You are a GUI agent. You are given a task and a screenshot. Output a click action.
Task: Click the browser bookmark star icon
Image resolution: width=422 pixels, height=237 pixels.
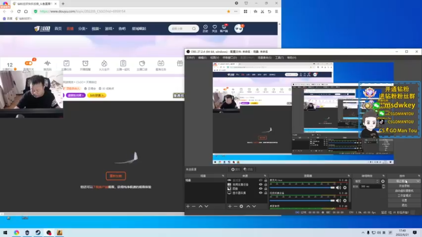(228, 11)
